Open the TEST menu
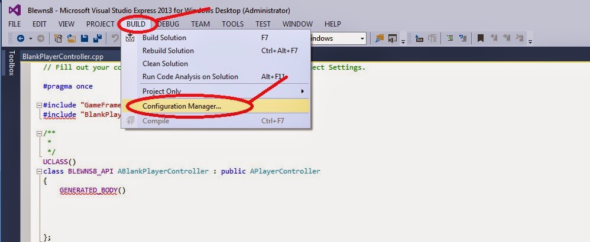Image resolution: width=590 pixels, height=242 pixels. [x=263, y=24]
